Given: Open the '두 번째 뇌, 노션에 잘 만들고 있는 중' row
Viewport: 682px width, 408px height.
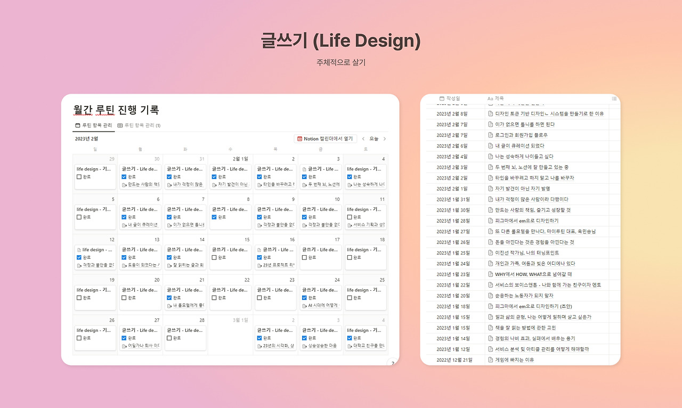Looking at the screenshot, I should [x=532, y=167].
